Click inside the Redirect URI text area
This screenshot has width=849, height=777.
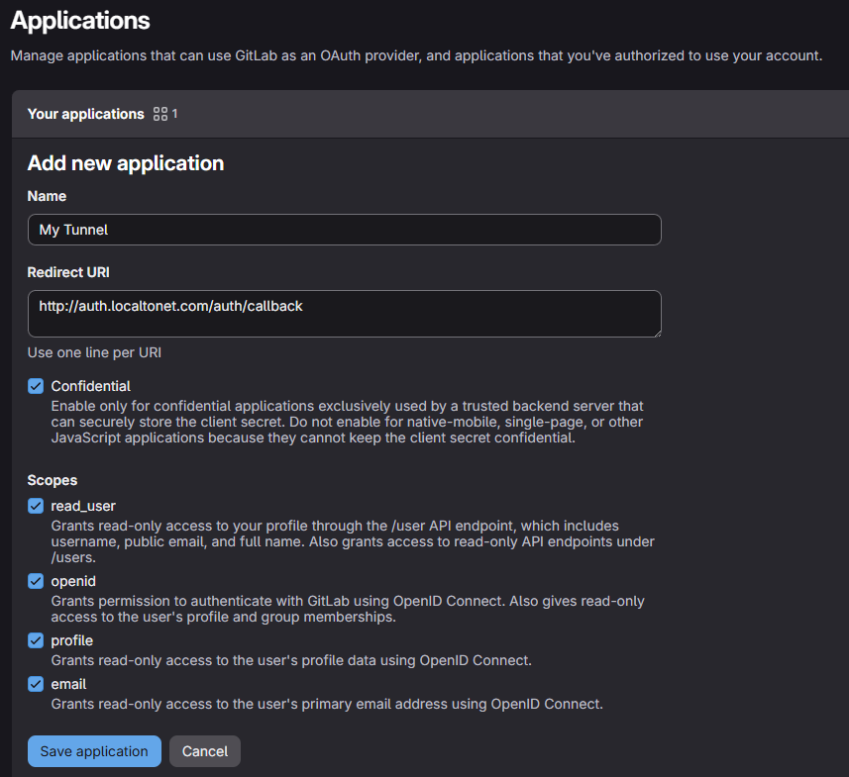[x=344, y=313]
